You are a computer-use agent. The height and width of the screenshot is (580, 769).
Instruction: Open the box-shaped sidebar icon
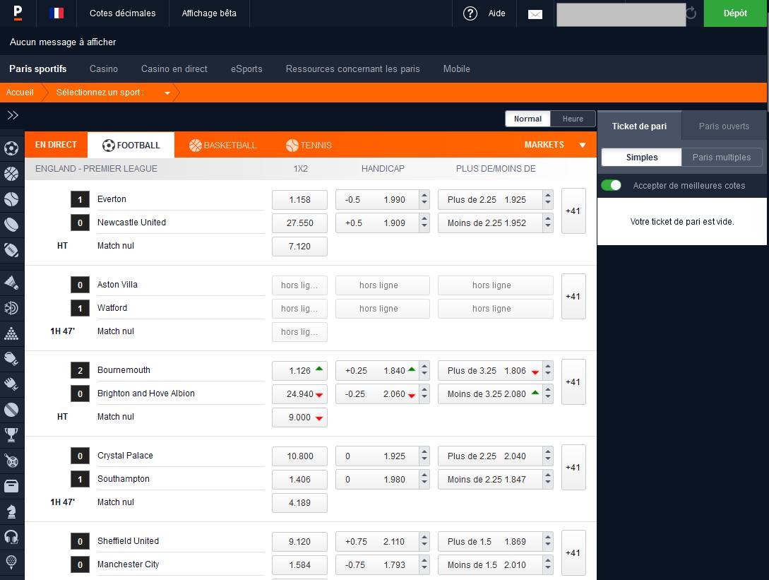pyautogui.click(x=11, y=486)
